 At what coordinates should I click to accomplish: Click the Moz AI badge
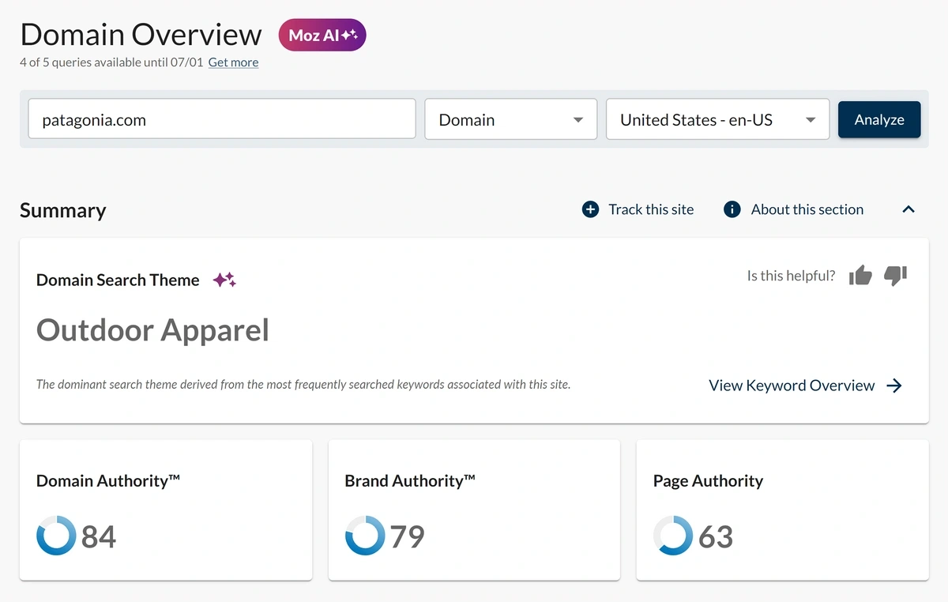[x=322, y=36]
